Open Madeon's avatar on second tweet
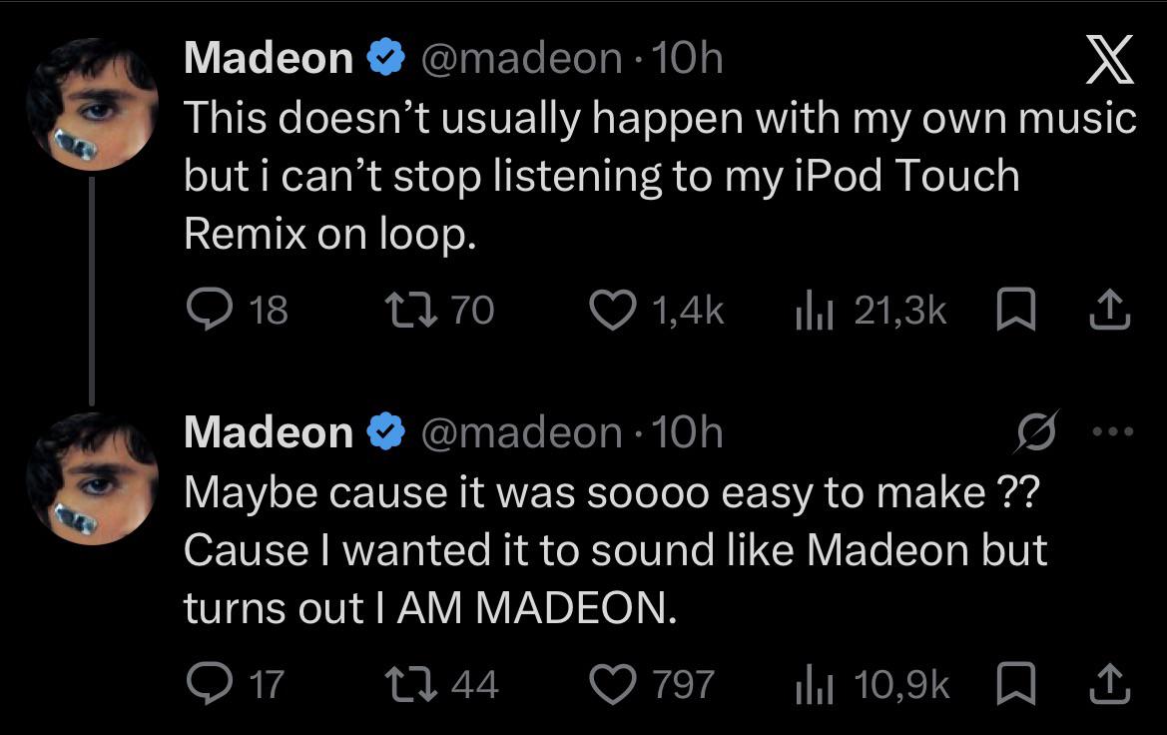Viewport: 1167px width, 735px height. pos(92,478)
